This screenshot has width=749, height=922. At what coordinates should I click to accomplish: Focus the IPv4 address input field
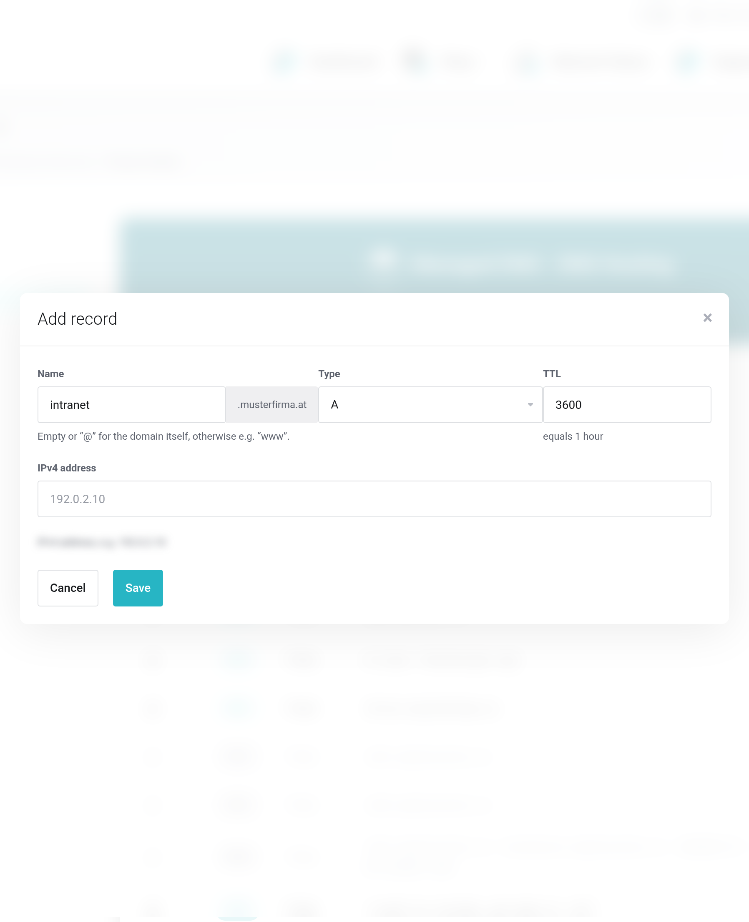[374, 499]
